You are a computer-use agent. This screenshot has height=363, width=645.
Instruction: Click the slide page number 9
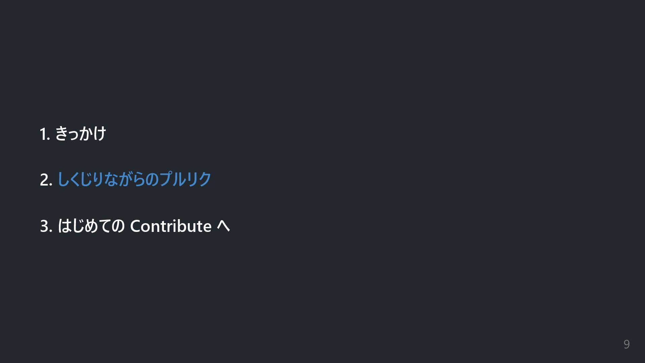626,344
